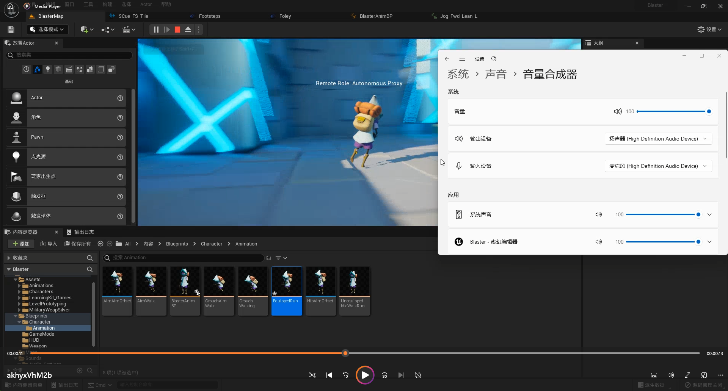Screen dimensions: 728x391
Task: Expand the Favorites section in content browser
Action: (x=9, y=258)
